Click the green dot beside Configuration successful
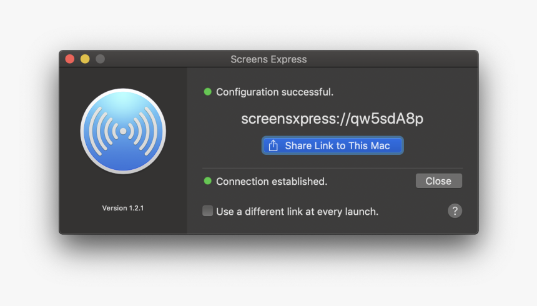 207,92
